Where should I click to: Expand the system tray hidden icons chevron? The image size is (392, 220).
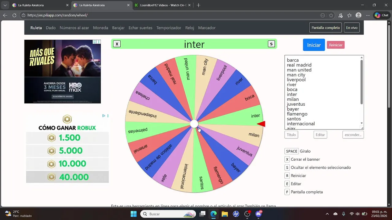(327, 214)
